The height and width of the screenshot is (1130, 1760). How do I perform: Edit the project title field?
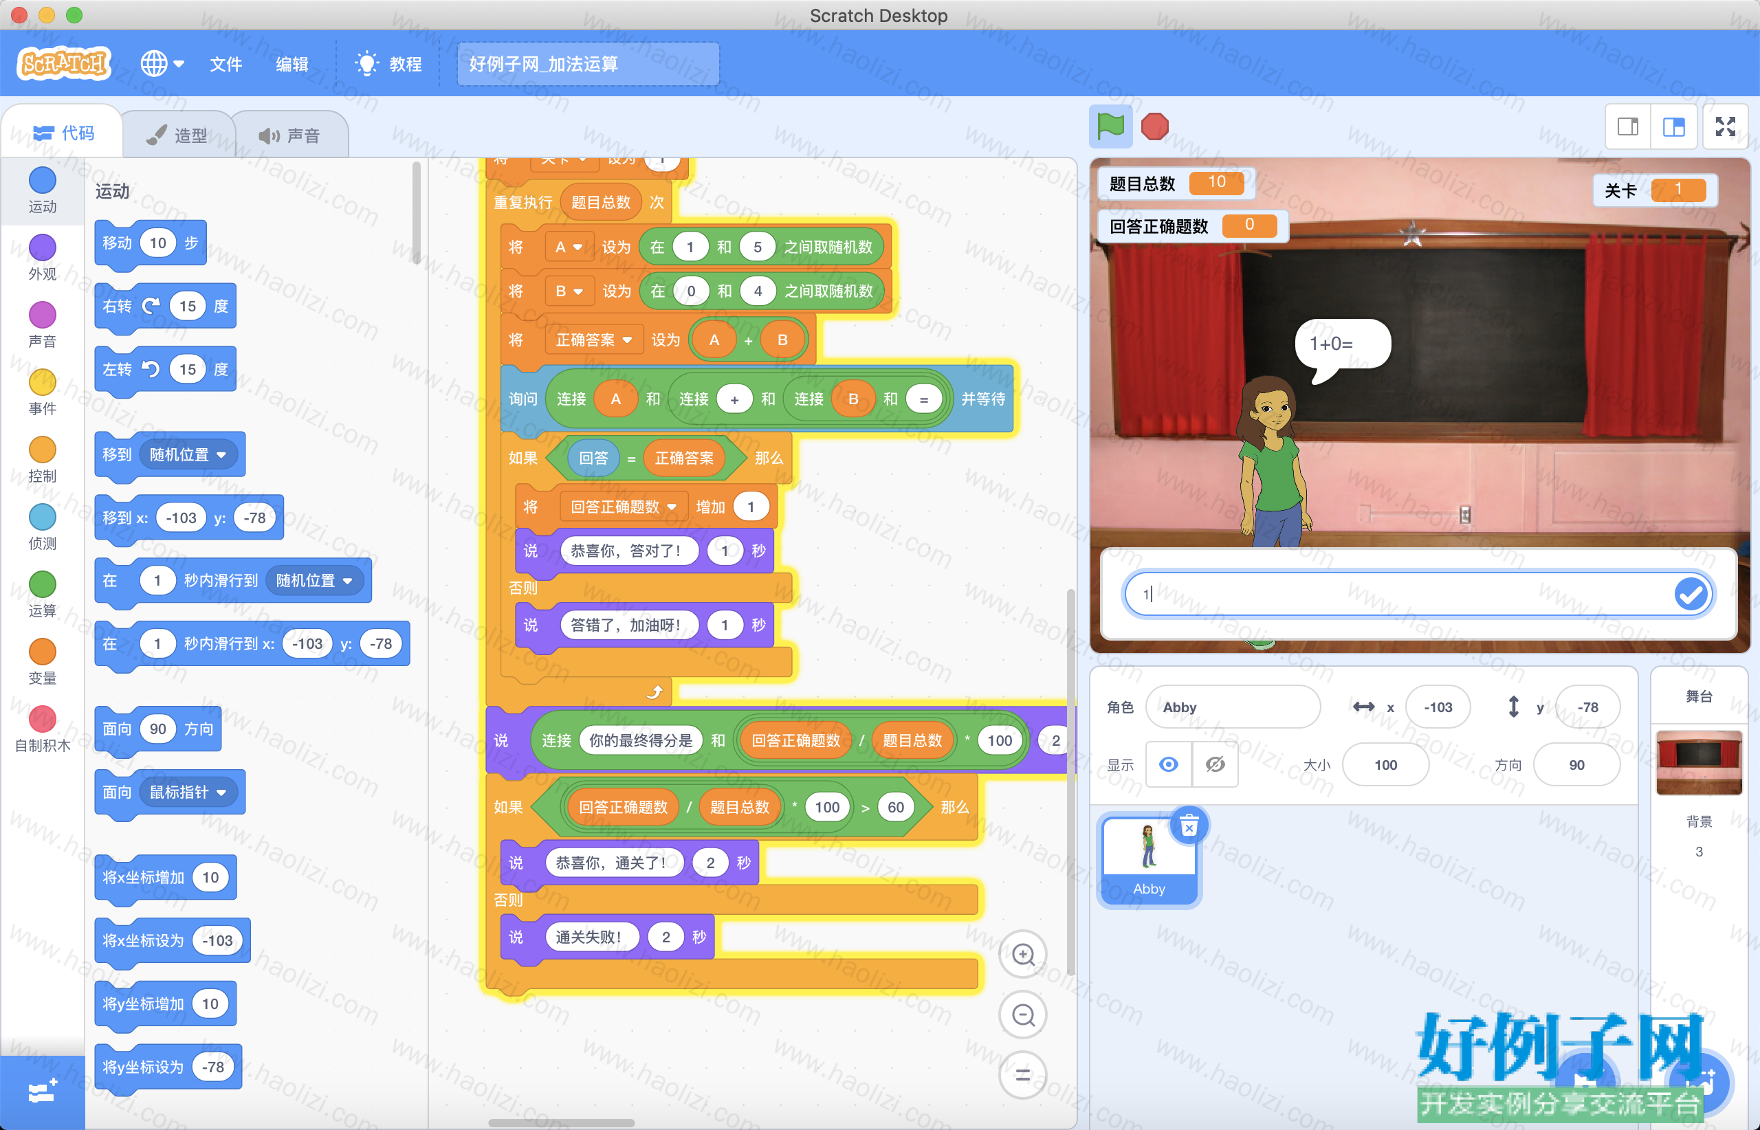pos(588,64)
